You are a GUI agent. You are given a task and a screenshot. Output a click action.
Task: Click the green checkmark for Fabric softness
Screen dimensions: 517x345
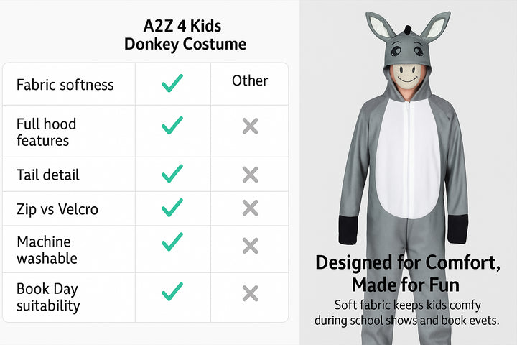[x=172, y=83]
